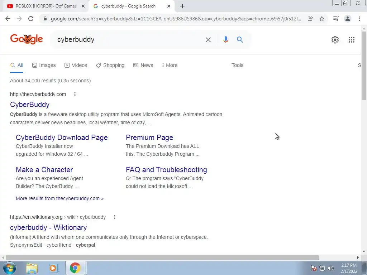Image resolution: width=367 pixels, height=275 pixels.
Task: Open the Tools filter options
Action: pyautogui.click(x=237, y=66)
